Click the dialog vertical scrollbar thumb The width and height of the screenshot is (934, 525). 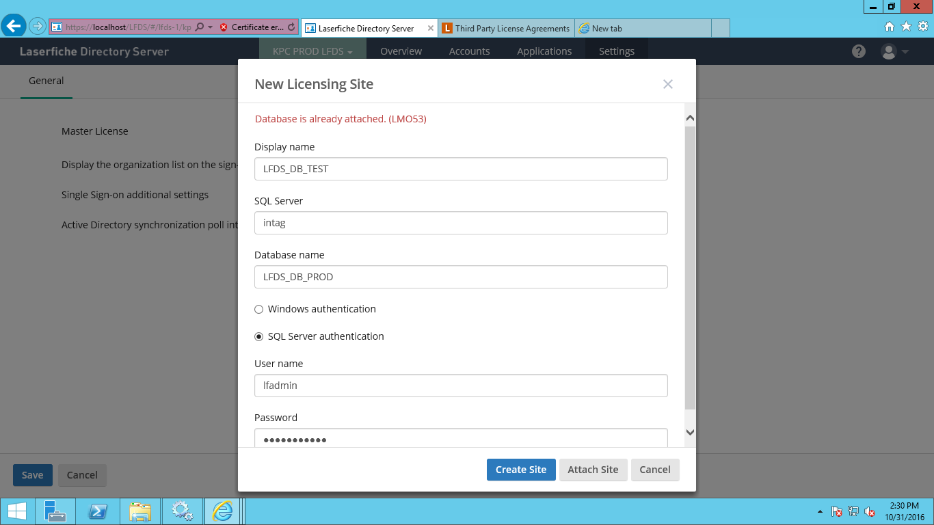pyautogui.click(x=690, y=268)
